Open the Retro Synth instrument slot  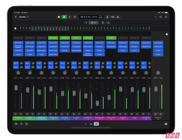[x=53, y=38]
